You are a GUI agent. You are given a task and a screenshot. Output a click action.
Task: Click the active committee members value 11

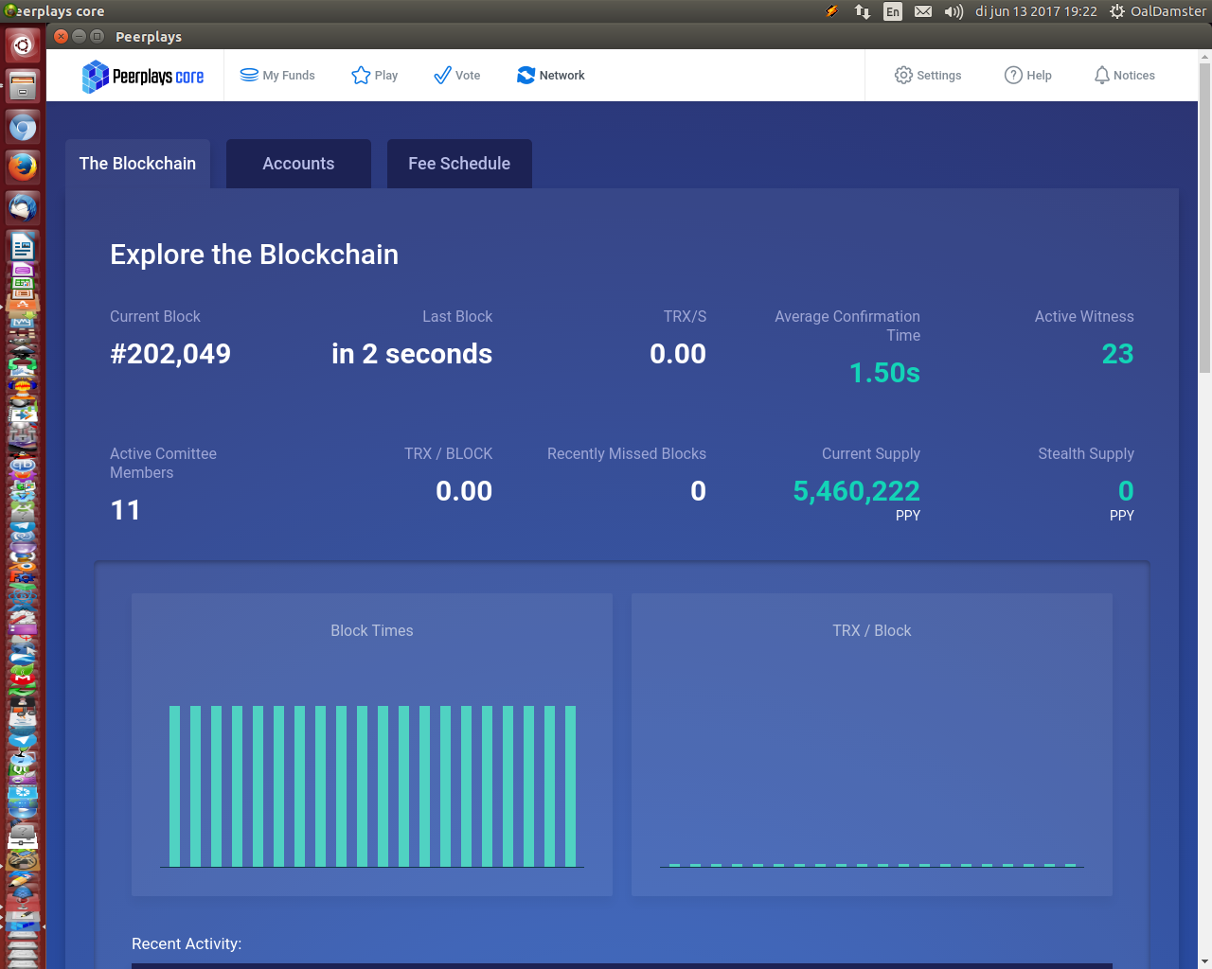click(125, 510)
